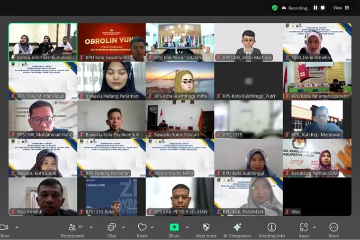Select BPS1310_Roby video tile

coord(112,196)
